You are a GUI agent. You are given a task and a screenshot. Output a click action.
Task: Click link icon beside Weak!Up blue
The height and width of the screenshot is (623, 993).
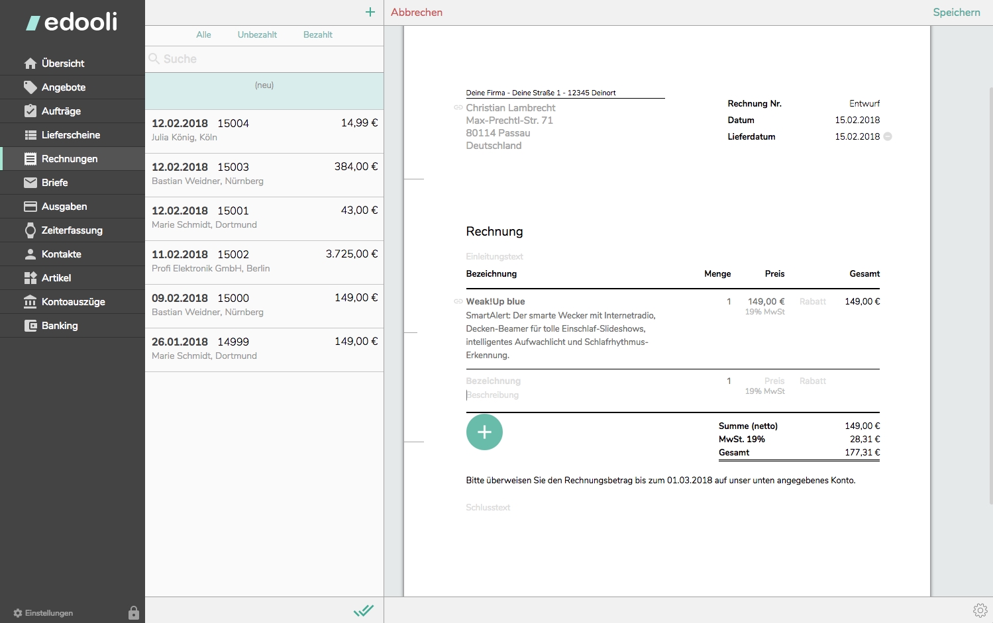point(458,301)
